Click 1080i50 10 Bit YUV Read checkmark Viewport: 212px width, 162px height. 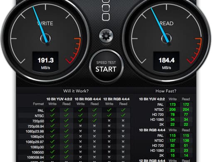67,152
